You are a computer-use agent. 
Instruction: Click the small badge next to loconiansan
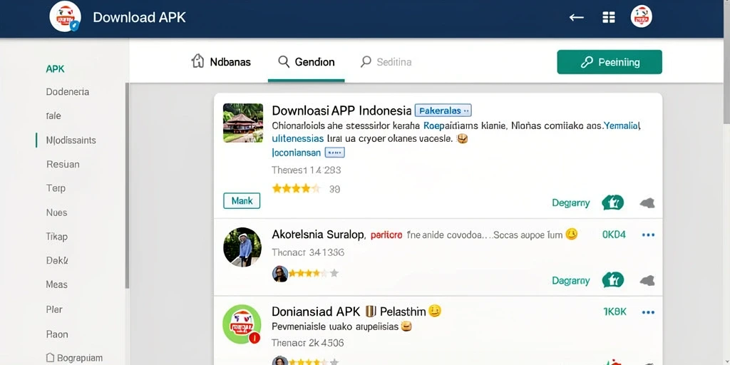(x=334, y=153)
